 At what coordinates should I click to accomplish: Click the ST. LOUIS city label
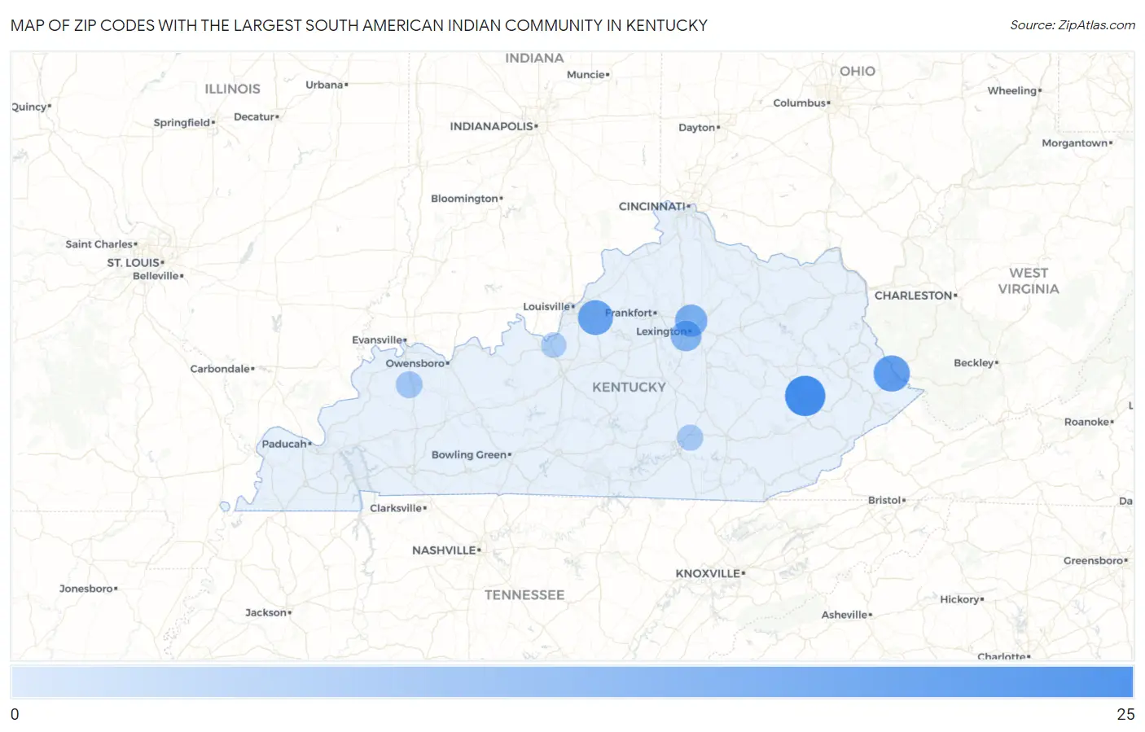[x=134, y=262]
